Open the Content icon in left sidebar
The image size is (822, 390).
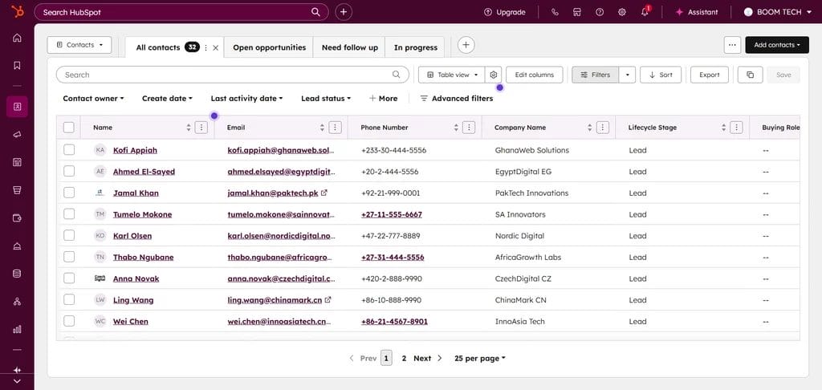point(17,162)
